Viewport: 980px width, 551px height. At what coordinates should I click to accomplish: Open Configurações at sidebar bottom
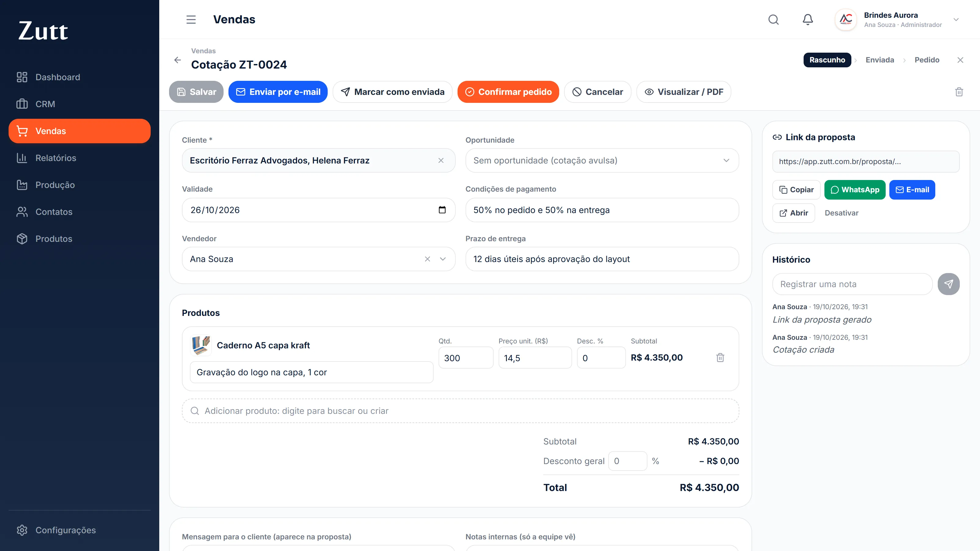80,530
